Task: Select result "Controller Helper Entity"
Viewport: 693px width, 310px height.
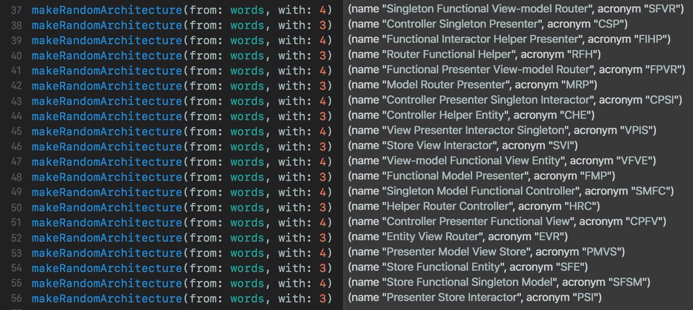Action: (471, 116)
